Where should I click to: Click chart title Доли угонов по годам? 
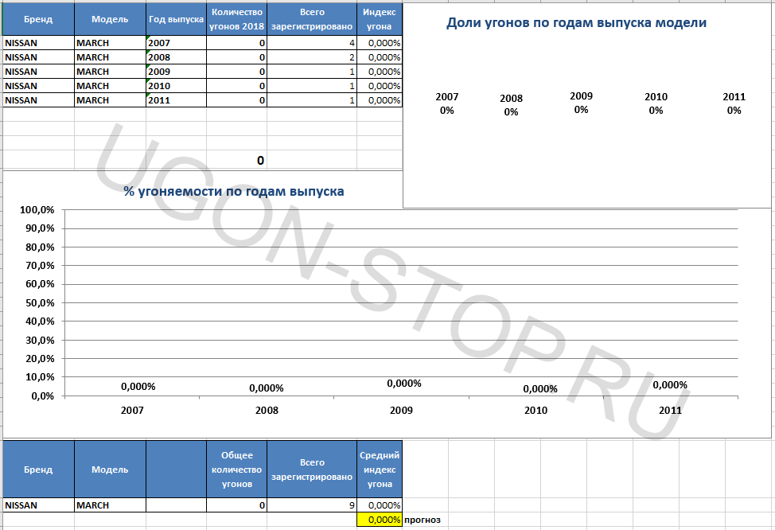click(x=576, y=23)
